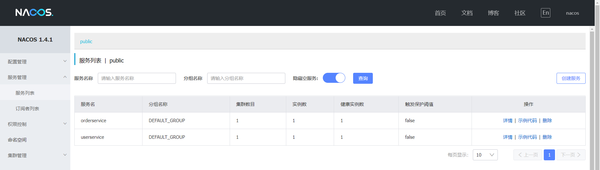This screenshot has height=170, width=600.
Task: Open the nacos user menu
Action: 572,13
